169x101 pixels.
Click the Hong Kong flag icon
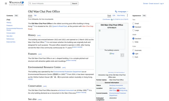point(118,90)
